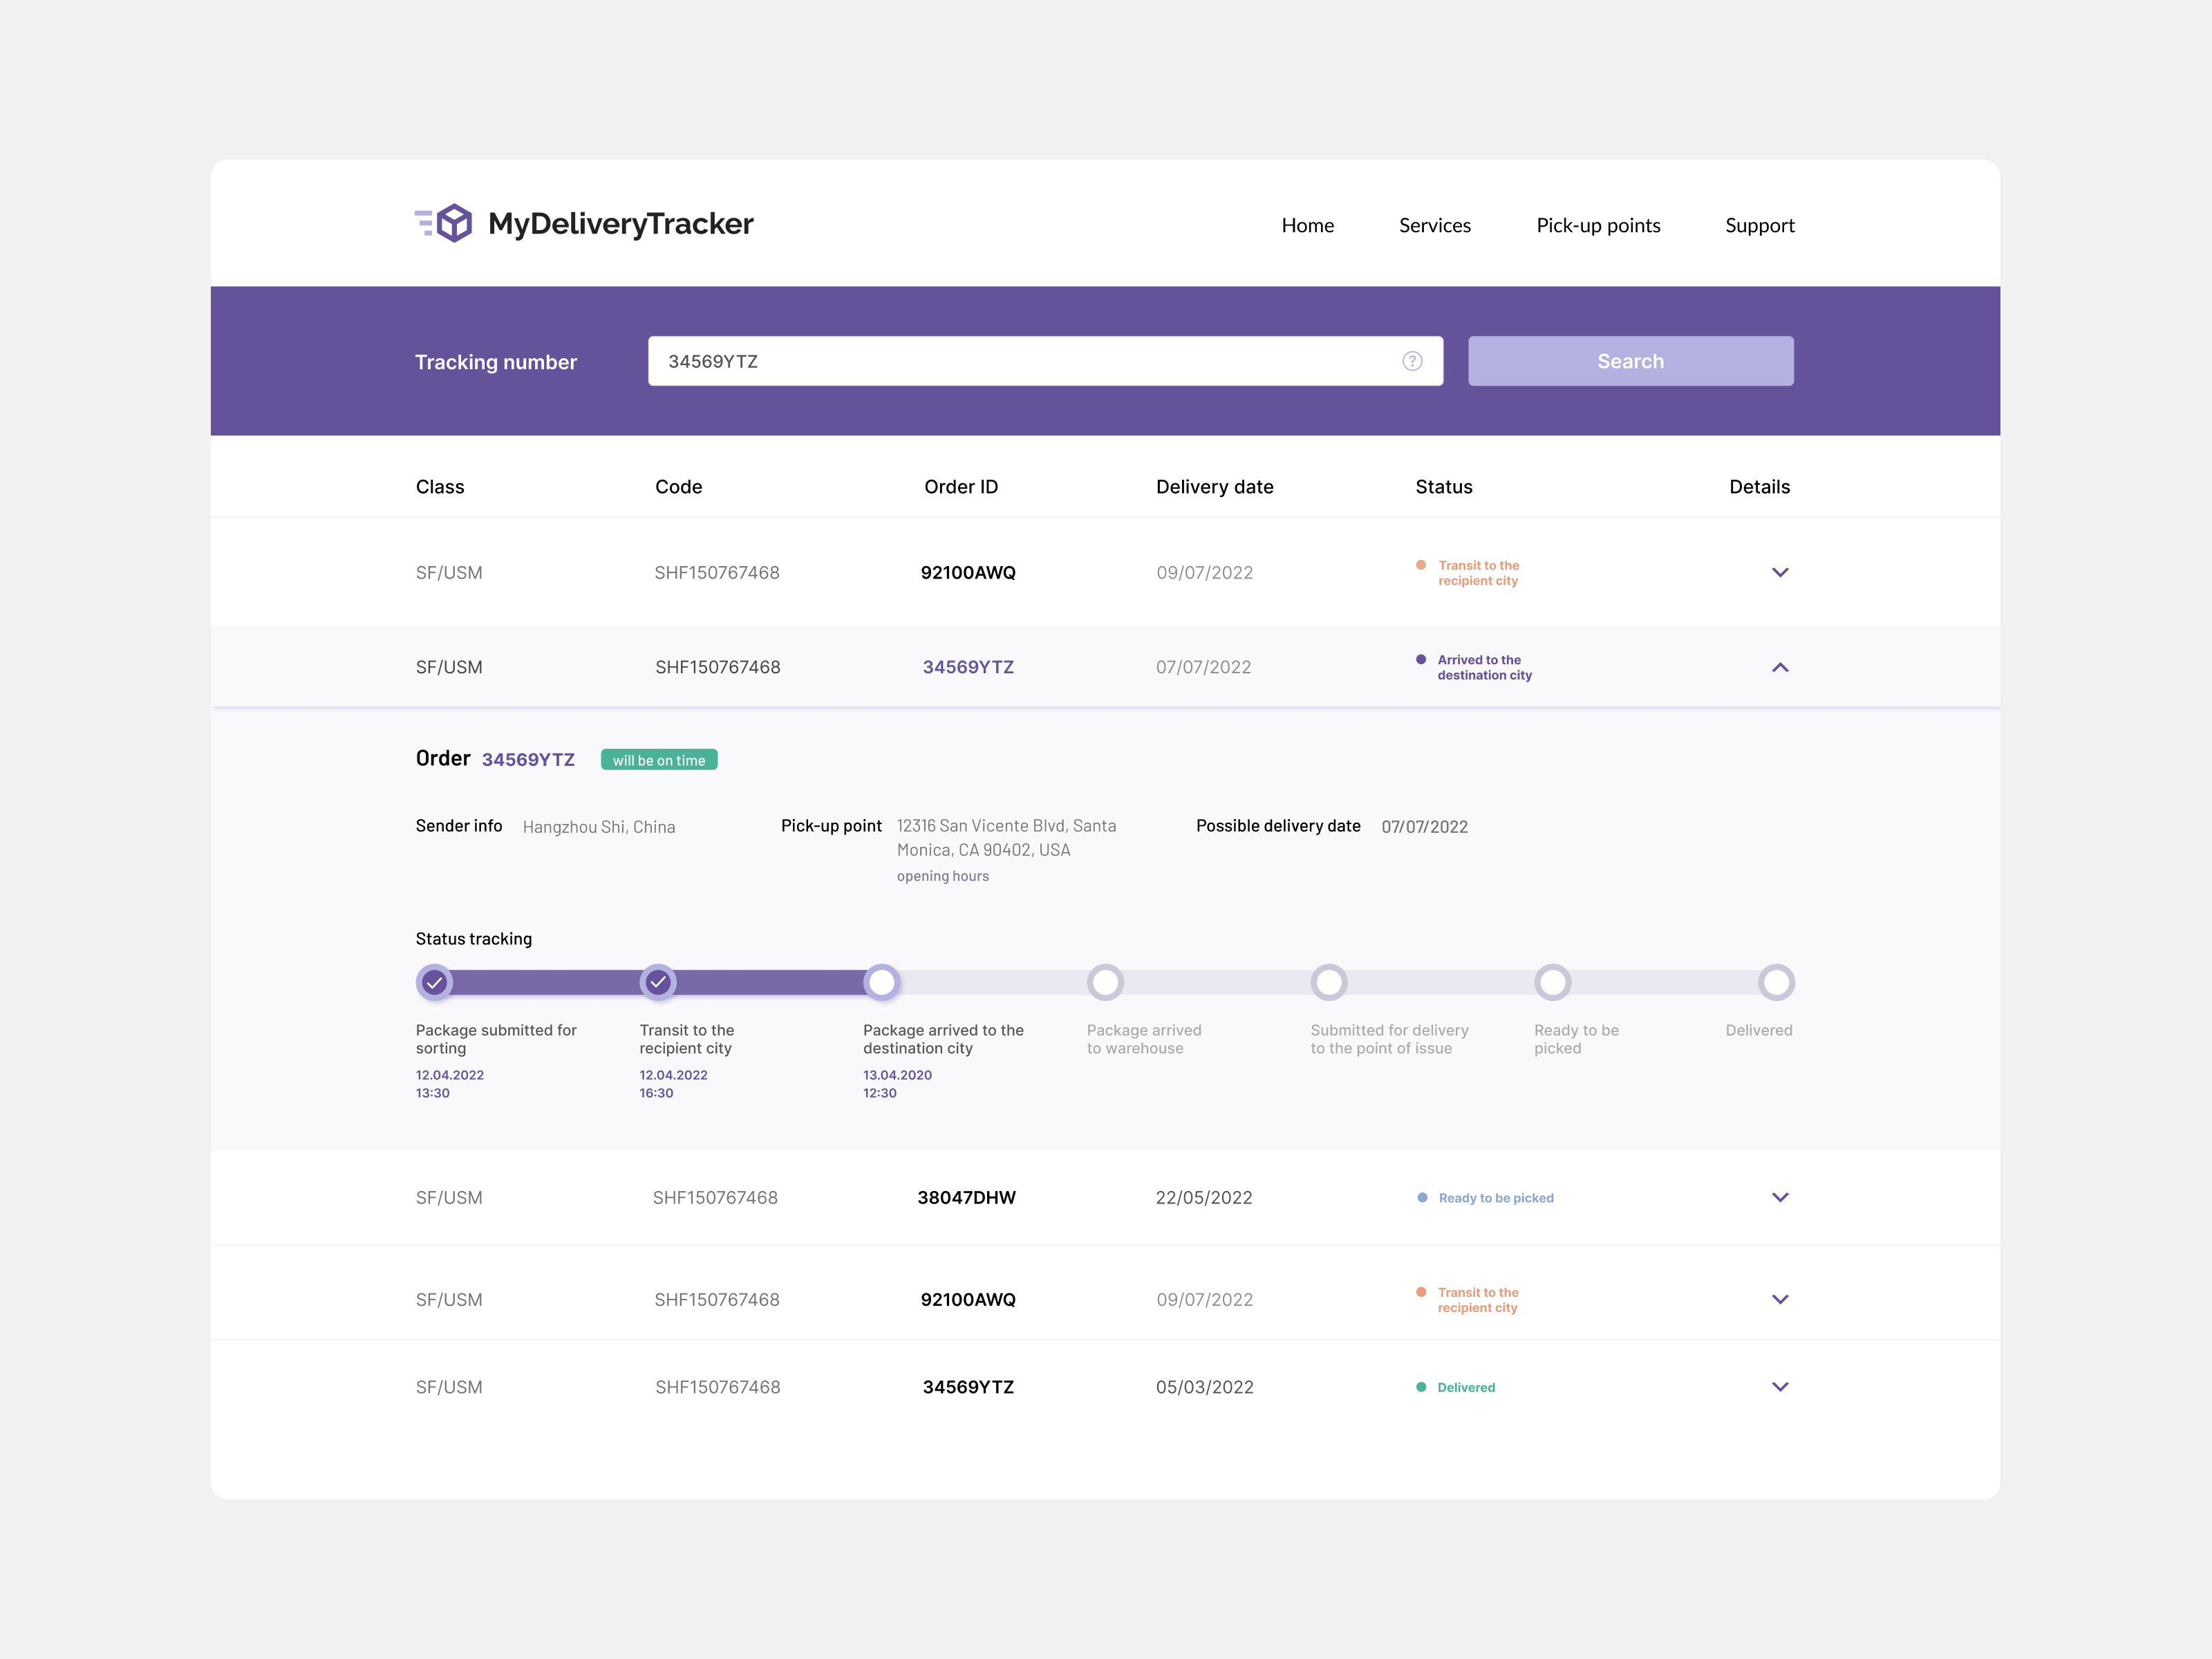Open the Support navigation link
2212x1659 pixels.
coord(1759,225)
